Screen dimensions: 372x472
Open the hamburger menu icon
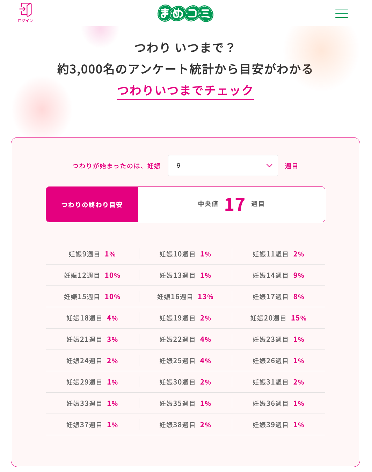point(341,13)
